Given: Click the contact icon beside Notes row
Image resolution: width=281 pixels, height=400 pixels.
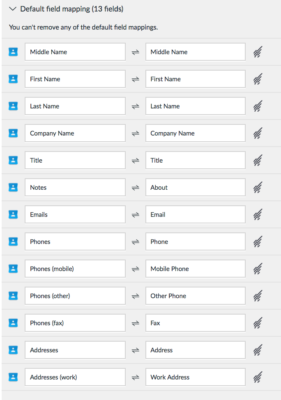Looking at the screenshot, I should click(13, 187).
